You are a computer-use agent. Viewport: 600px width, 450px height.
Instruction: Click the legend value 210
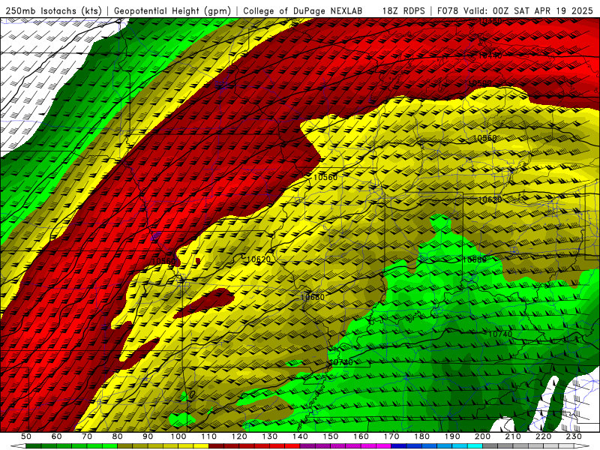point(514,436)
